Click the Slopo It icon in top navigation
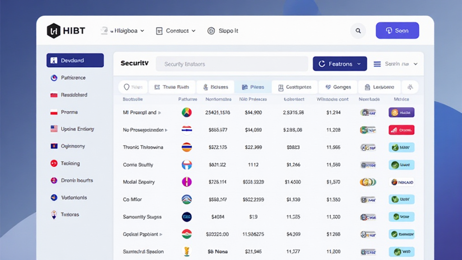This screenshot has width=462, height=260. click(x=211, y=31)
